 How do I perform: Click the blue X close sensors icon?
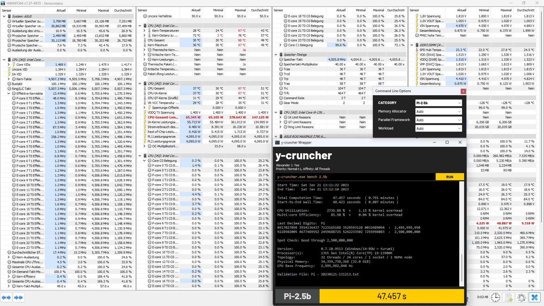pyautogui.click(x=535, y=297)
